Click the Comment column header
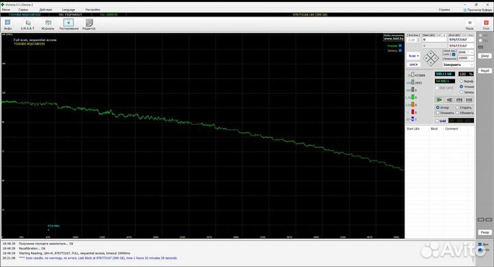The width and height of the screenshot is (494, 267). click(451, 129)
